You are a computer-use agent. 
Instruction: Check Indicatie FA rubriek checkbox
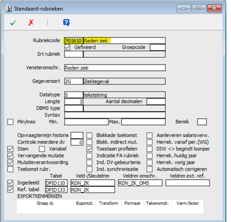point(90,156)
